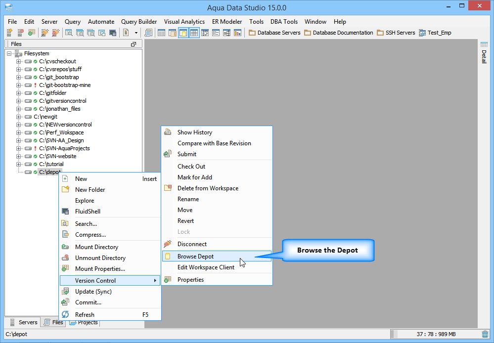This screenshot has height=343, width=494.
Task: Click the Connect plug toolbar icon
Action: point(45,33)
